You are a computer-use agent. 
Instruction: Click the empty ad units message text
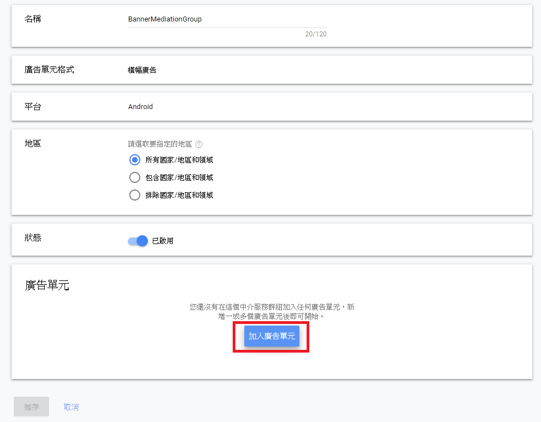click(272, 311)
